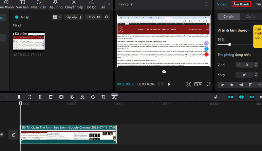Mute the video track speaker icon
The image size is (262, 151).
pos(2,134)
